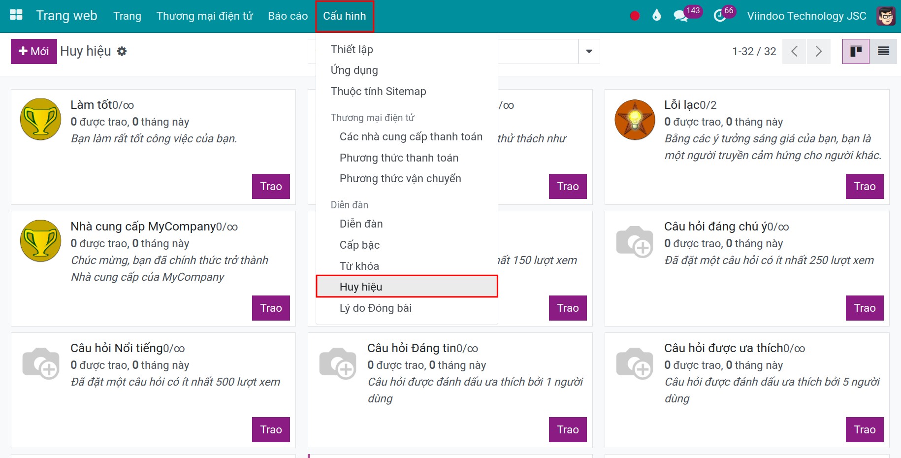Open the user avatar menu
This screenshot has height=458, width=901.
886,16
